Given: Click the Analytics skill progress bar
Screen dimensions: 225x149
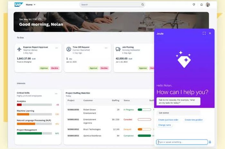Looking at the screenshot, I should point(34,105).
